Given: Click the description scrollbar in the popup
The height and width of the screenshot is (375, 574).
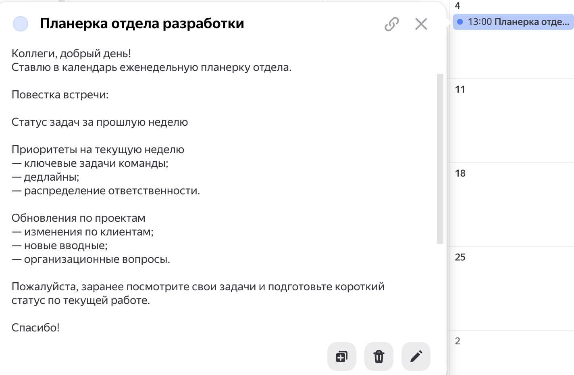Looking at the screenshot, I should (440, 159).
